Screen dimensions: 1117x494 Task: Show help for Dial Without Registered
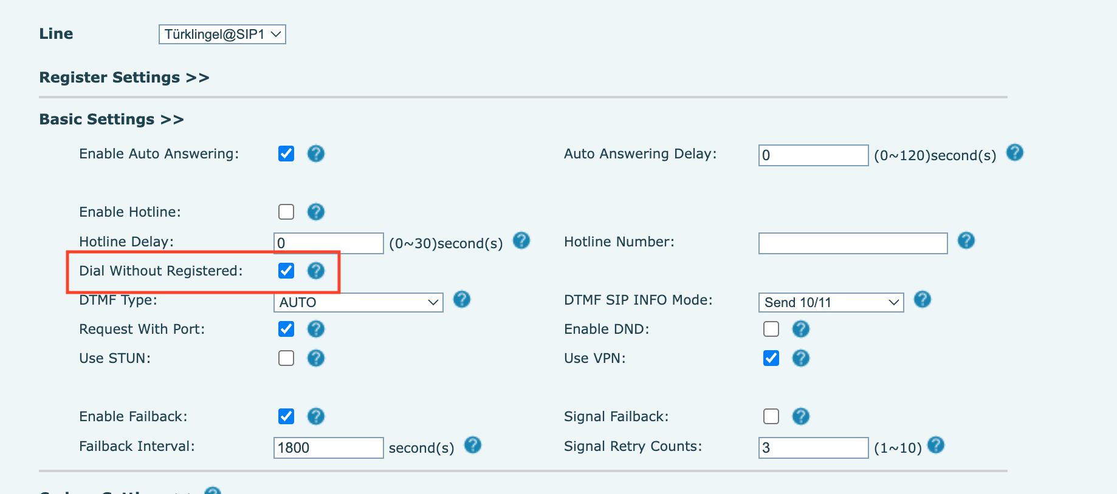pyautogui.click(x=315, y=271)
